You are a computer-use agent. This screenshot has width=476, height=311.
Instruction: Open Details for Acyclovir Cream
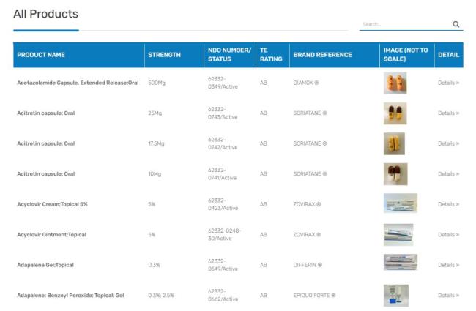(448, 204)
